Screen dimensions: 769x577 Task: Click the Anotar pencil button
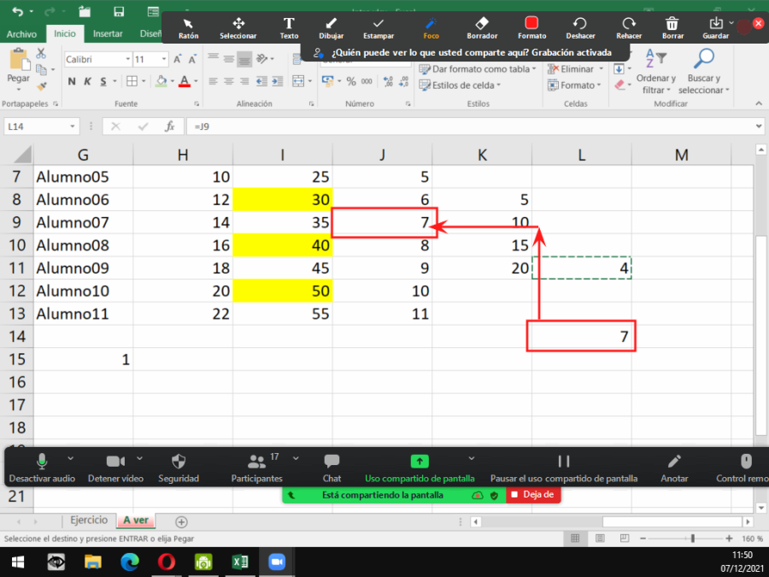(673, 467)
